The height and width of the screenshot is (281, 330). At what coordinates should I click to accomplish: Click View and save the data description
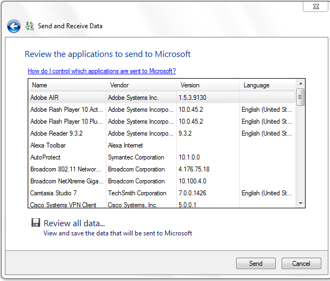point(118,233)
